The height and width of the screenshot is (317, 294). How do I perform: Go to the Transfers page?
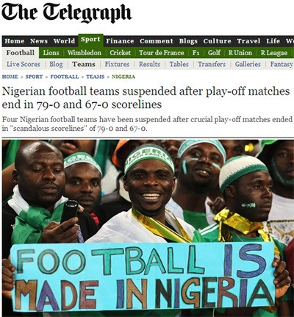[x=212, y=64]
